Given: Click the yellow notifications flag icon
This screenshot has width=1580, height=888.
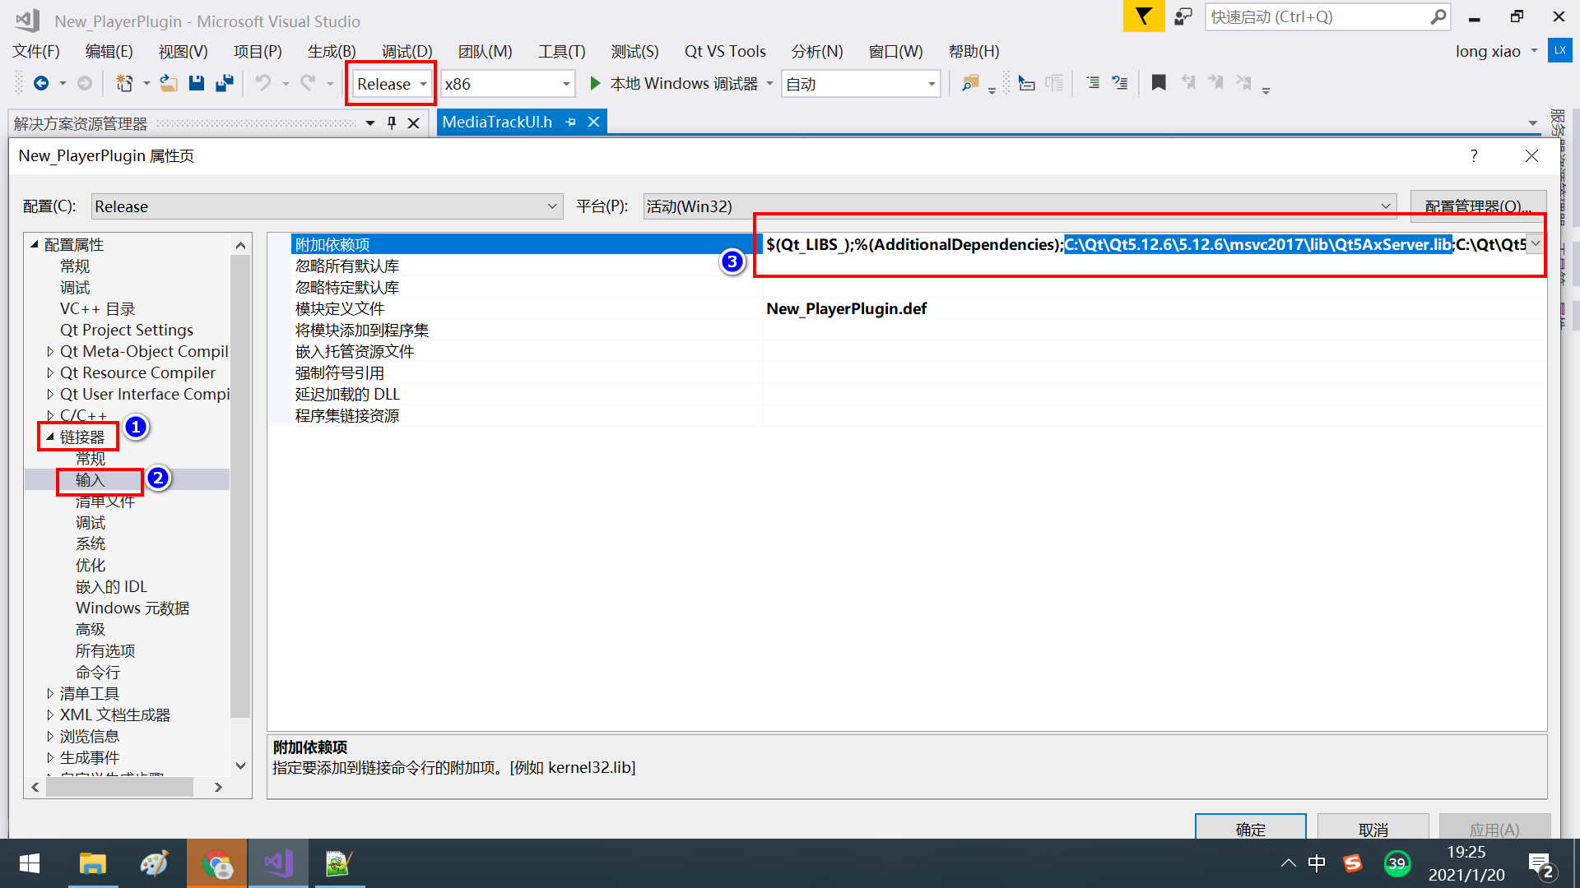Looking at the screenshot, I should tap(1143, 16).
